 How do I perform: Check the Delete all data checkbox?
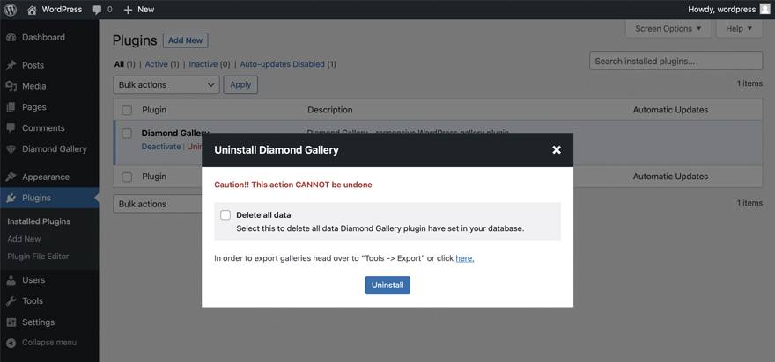225,215
